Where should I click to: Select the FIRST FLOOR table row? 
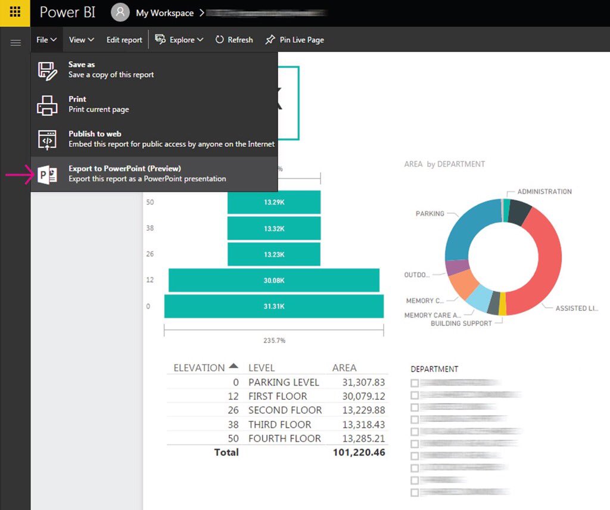point(278,396)
